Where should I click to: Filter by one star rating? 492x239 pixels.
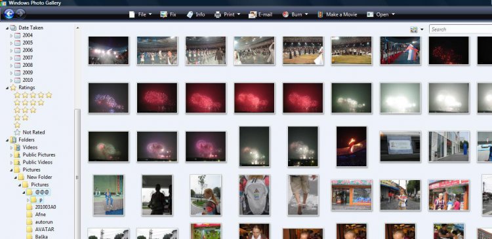(17, 124)
